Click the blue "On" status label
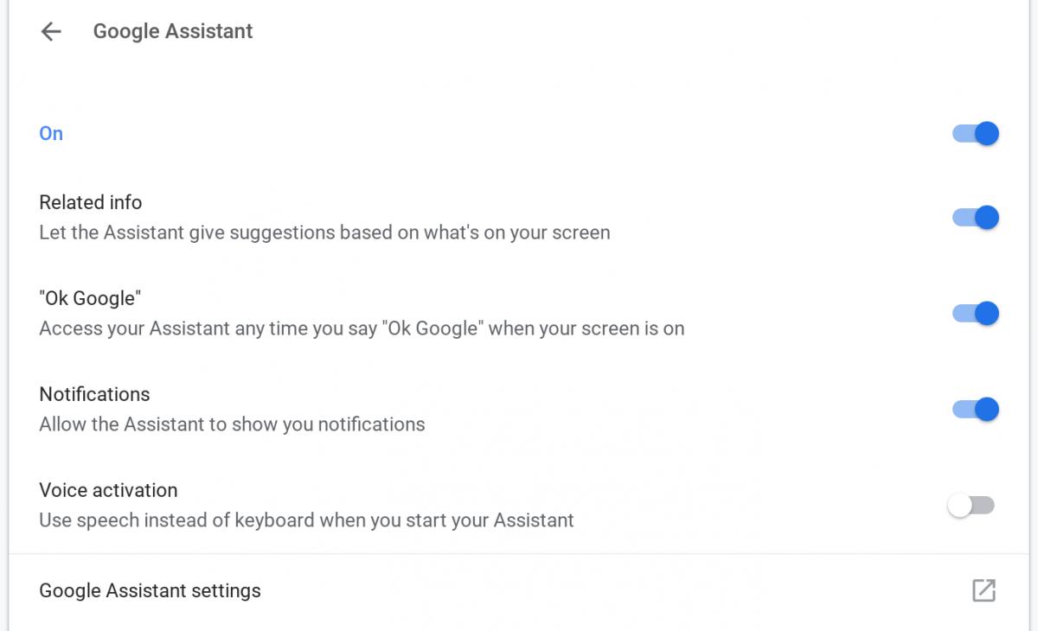 [x=51, y=134]
